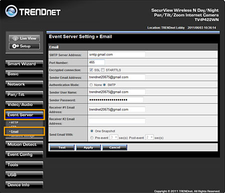Click the Receiver #1 Email Address field

(117, 109)
